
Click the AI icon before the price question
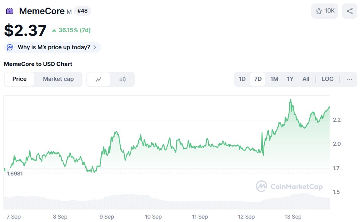(x=10, y=47)
